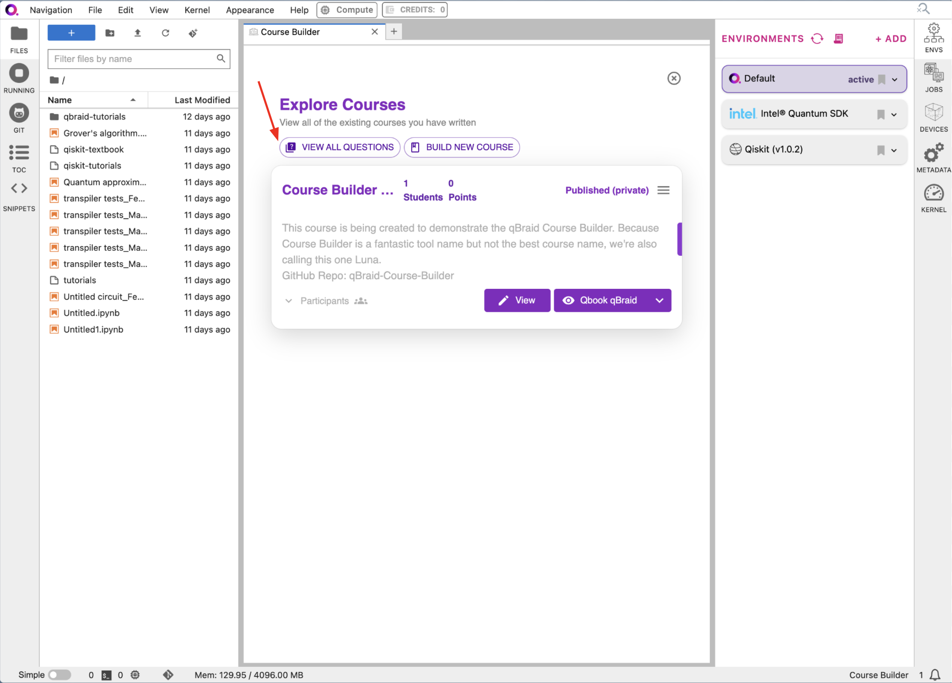Click the Git clone icon in file toolbar
This screenshot has width=952, height=683.
193,33
